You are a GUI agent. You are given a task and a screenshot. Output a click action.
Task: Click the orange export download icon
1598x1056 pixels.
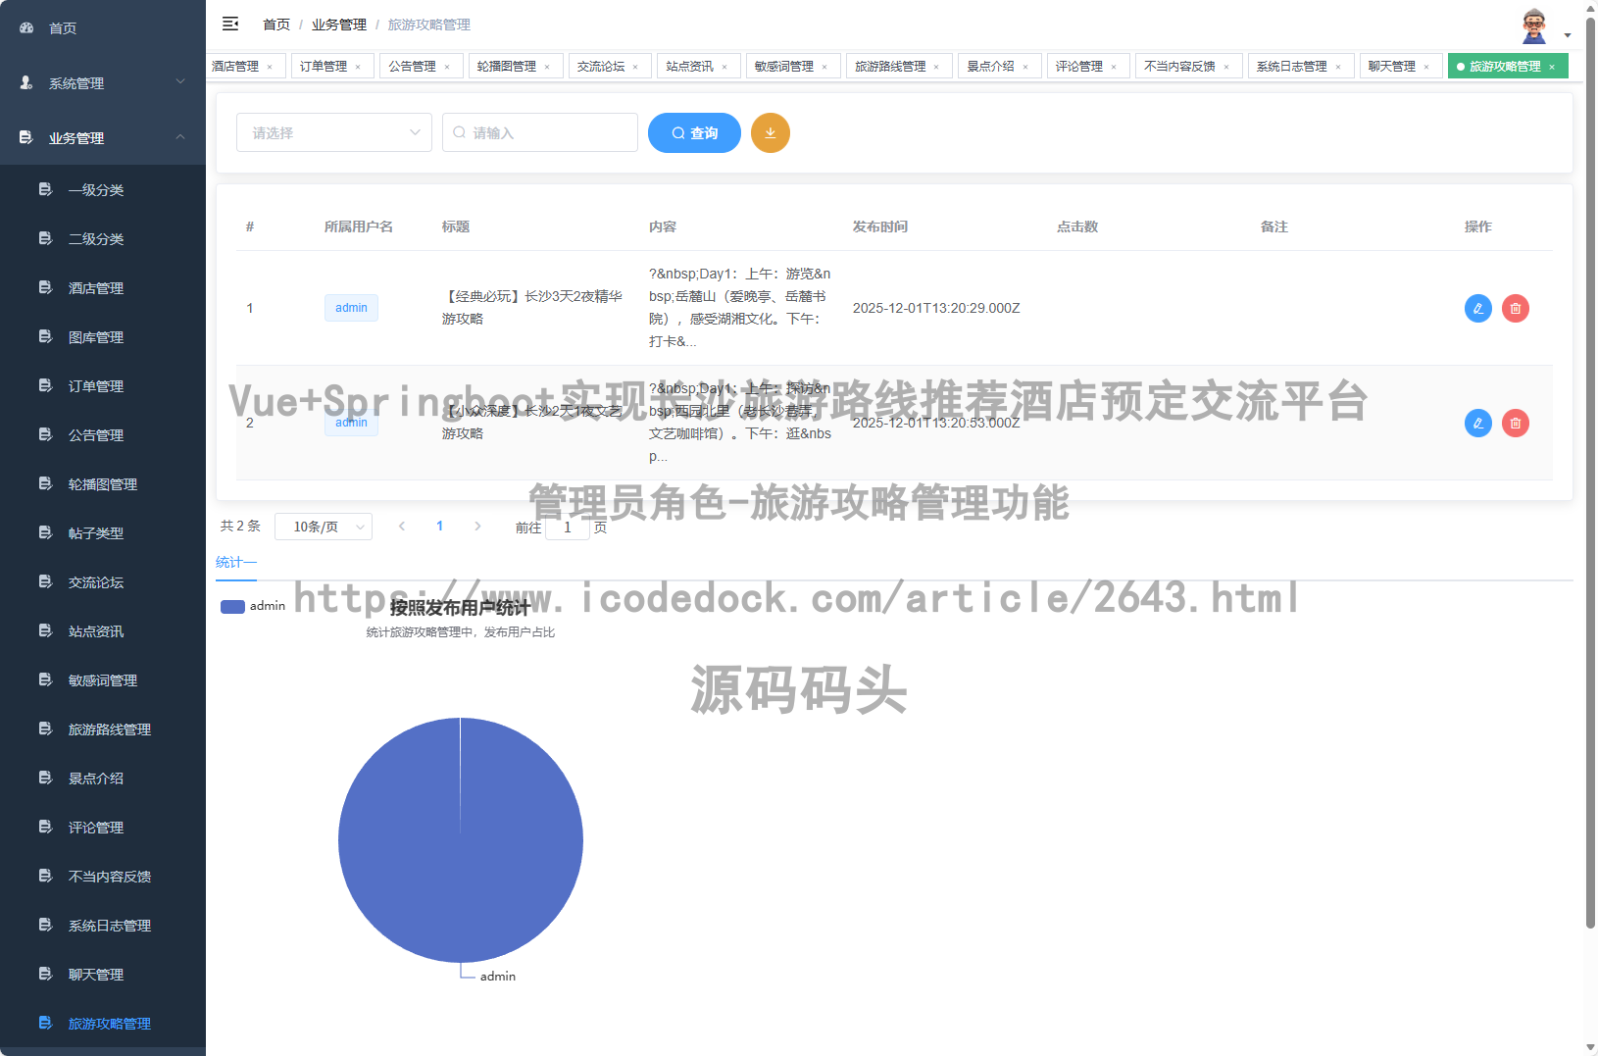[x=771, y=132]
